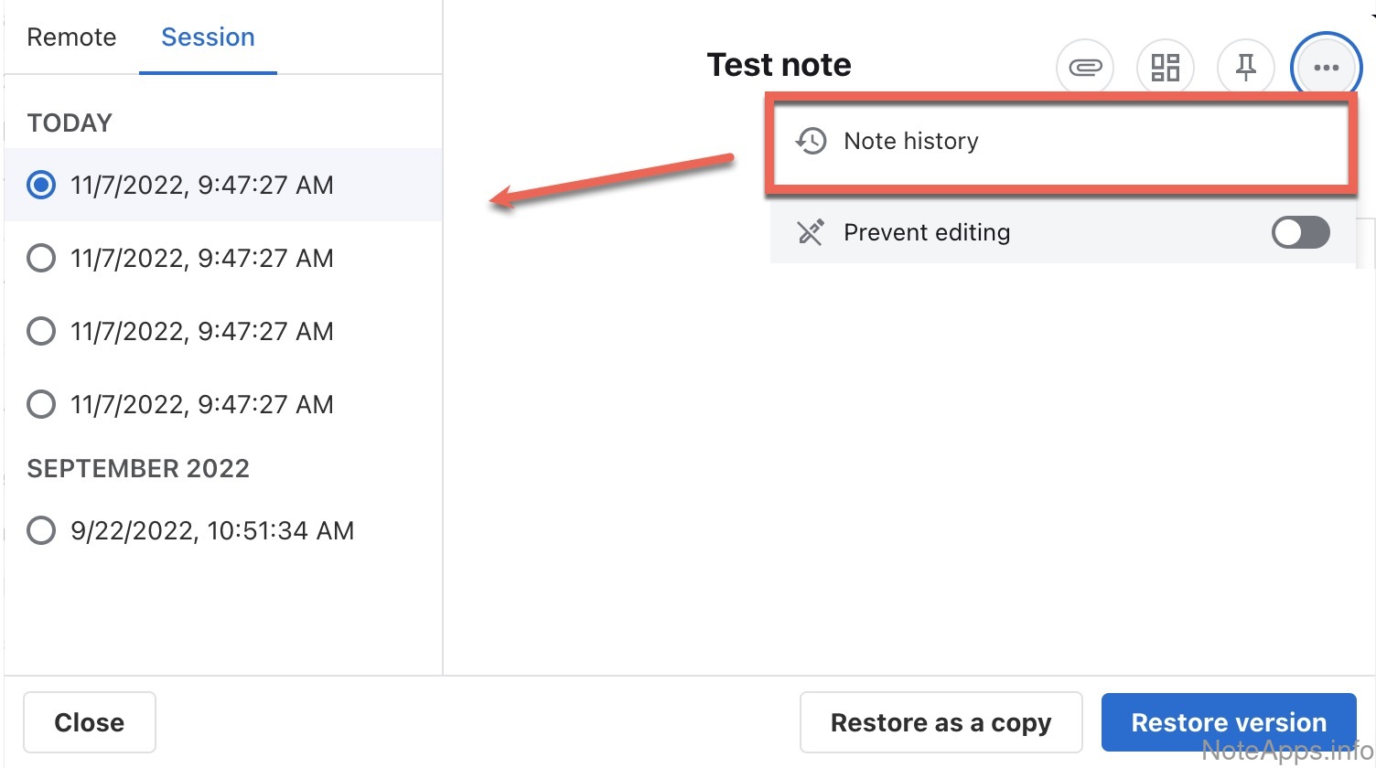Viewport: 1376px width, 768px height.
Task: Click the clock icon beside Note history
Action: click(x=811, y=142)
